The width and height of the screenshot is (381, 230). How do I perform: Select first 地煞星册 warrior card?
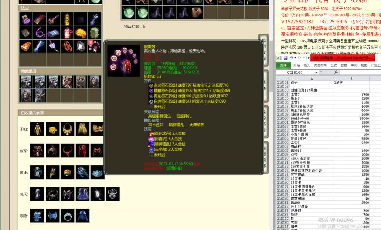[x=26, y=82]
